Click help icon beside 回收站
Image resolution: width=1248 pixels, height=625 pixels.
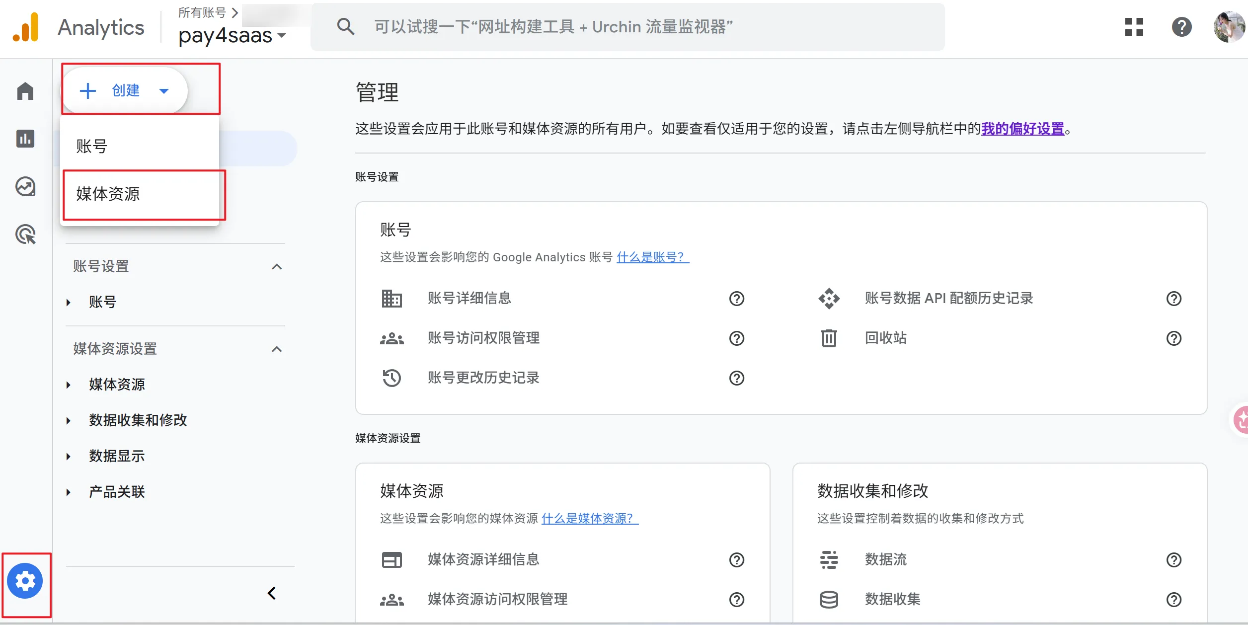(1173, 338)
